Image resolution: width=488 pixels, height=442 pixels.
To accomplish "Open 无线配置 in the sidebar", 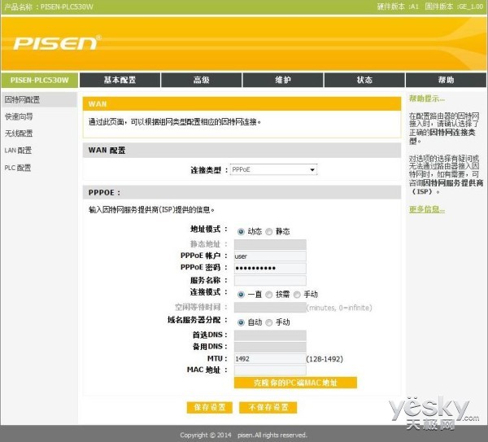I will click(x=19, y=133).
